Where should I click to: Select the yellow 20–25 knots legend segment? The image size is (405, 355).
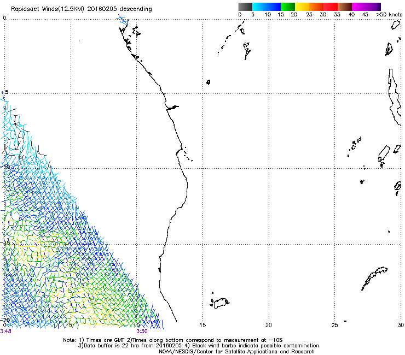[x=302, y=7]
